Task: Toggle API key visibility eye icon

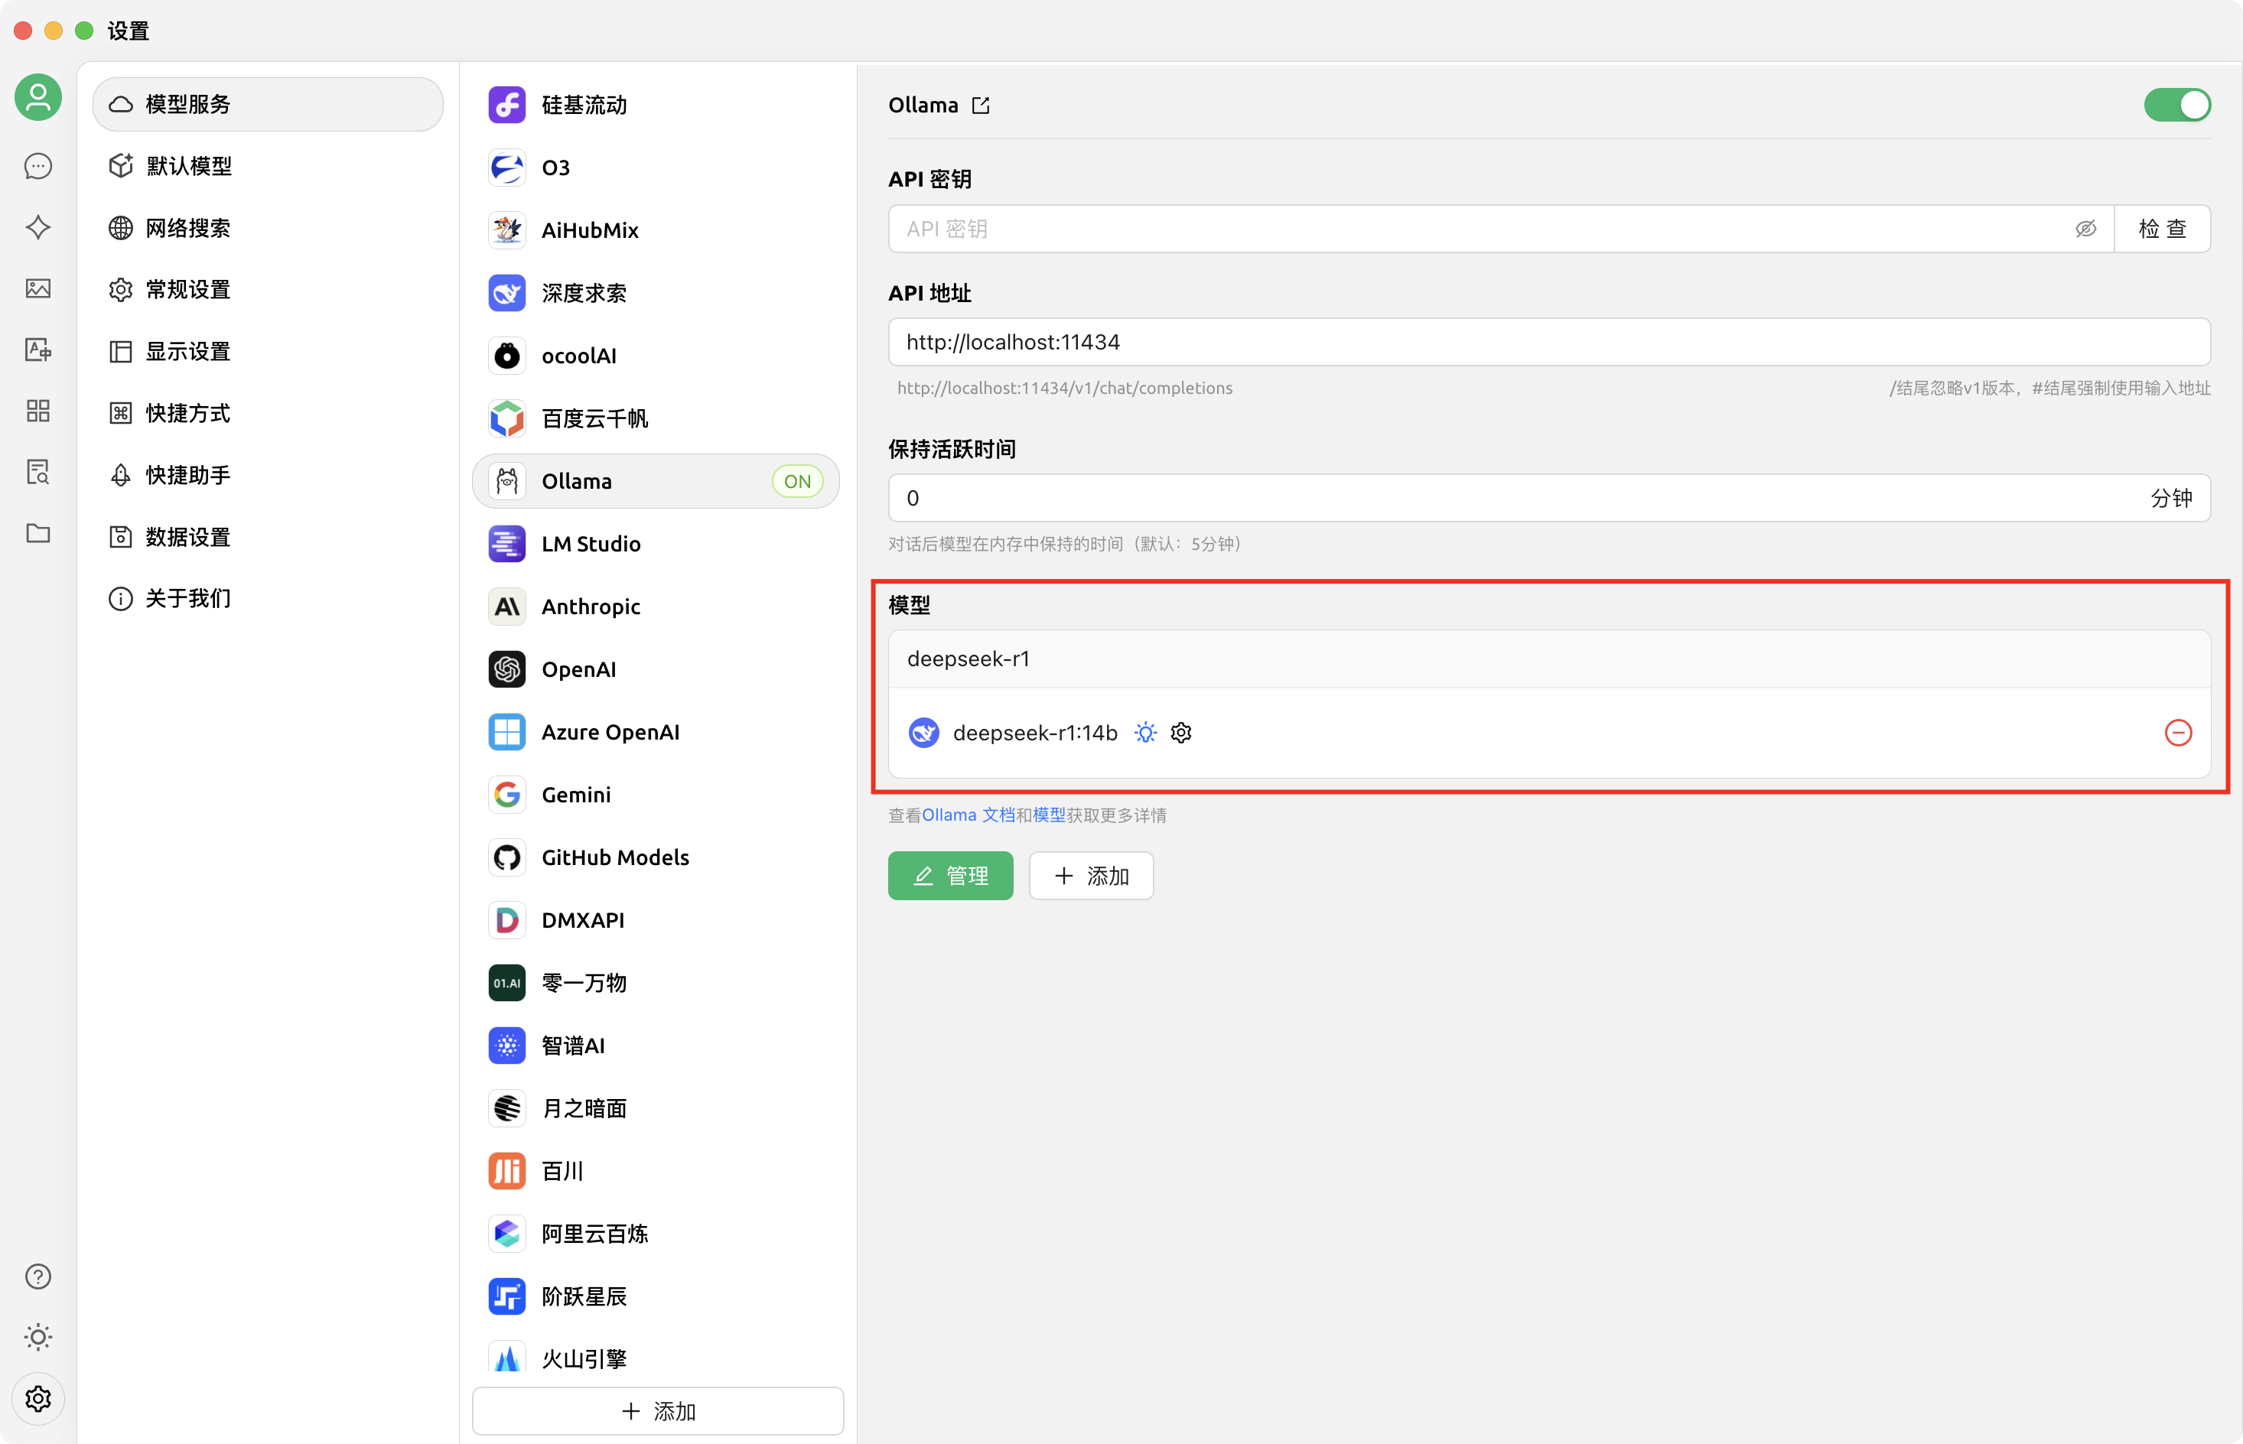Action: (x=2085, y=229)
